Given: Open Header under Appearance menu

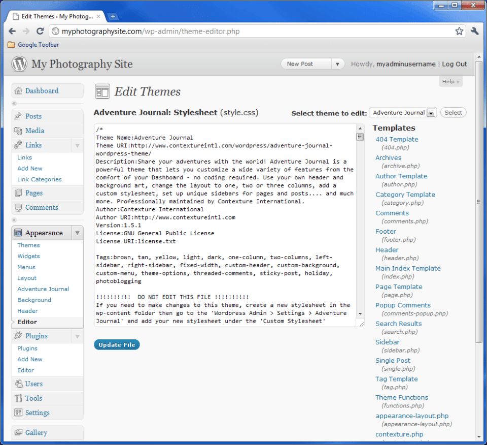Looking at the screenshot, I should 27,311.
